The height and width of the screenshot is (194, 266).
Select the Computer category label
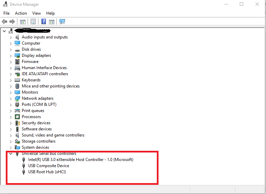point(31,43)
